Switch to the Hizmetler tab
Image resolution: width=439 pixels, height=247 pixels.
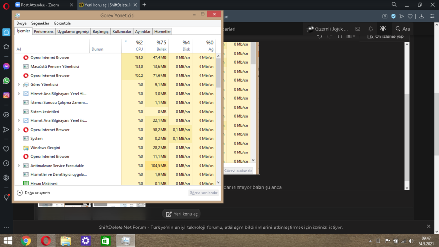(162, 31)
